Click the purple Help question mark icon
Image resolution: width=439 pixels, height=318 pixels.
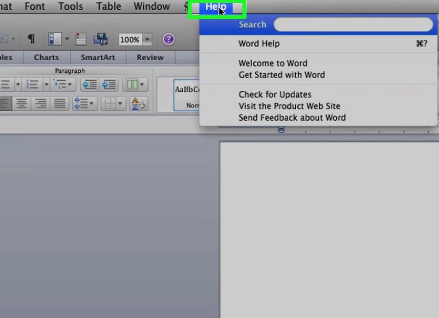(x=168, y=39)
